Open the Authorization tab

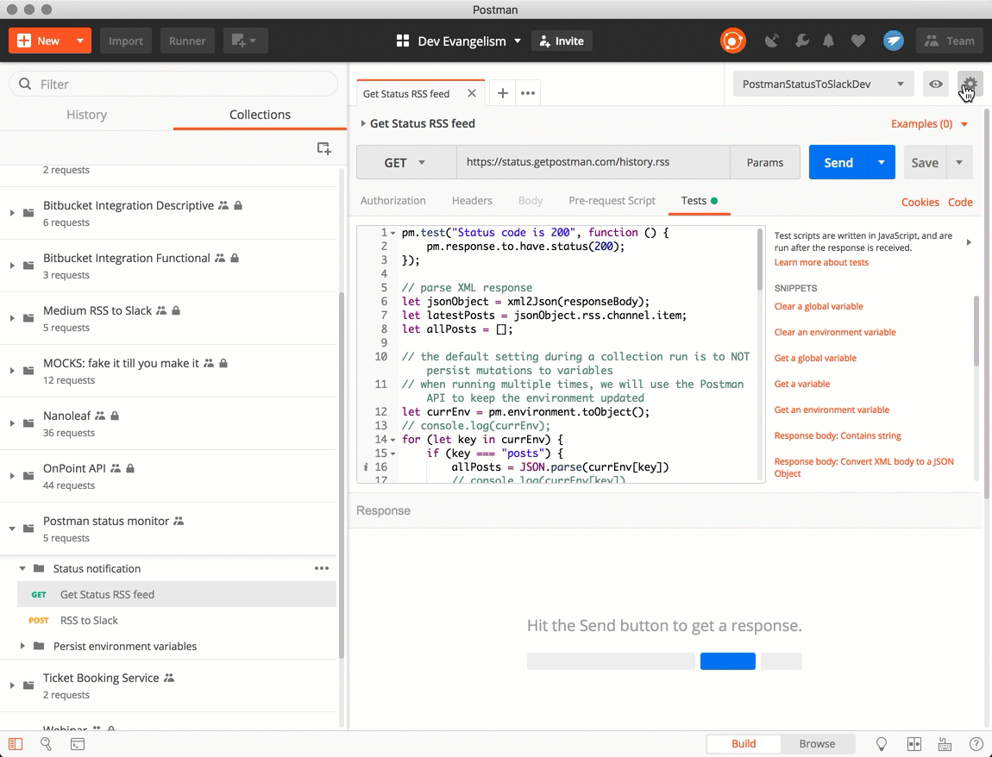[x=392, y=201]
